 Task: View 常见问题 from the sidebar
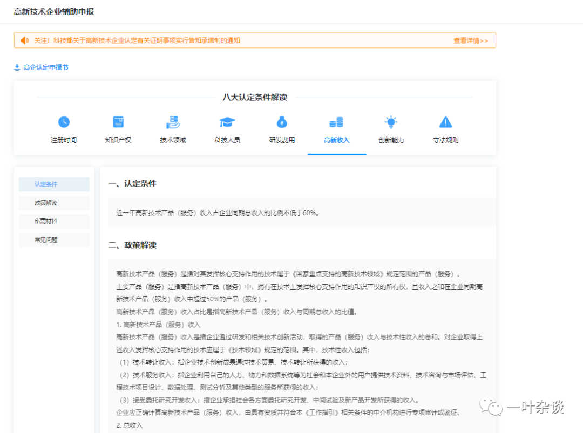click(54, 240)
